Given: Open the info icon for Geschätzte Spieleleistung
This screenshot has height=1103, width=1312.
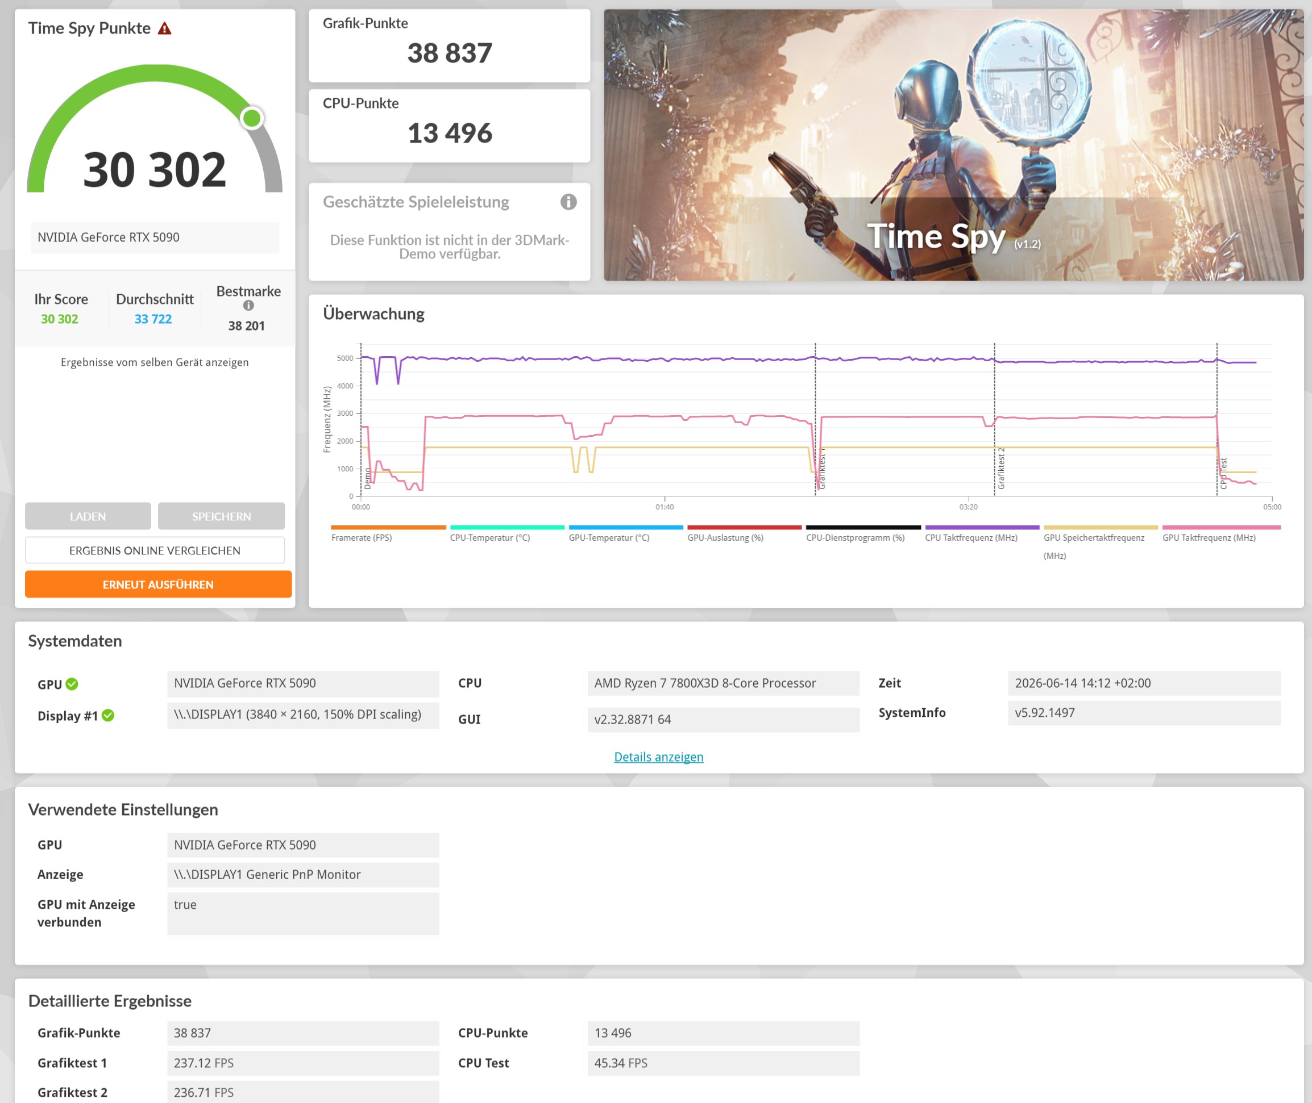Looking at the screenshot, I should pyautogui.click(x=568, y=202).
